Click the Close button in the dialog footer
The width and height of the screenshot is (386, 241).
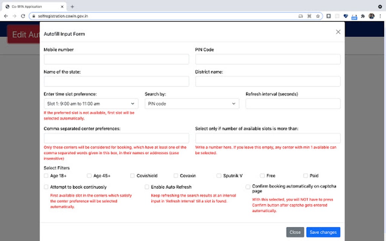click(295, 232)
